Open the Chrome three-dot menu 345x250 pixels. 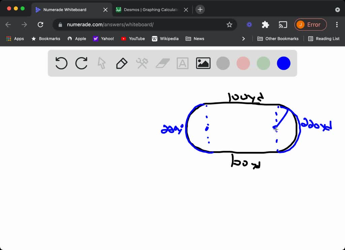pyautogui.click(x=337, y=25)
